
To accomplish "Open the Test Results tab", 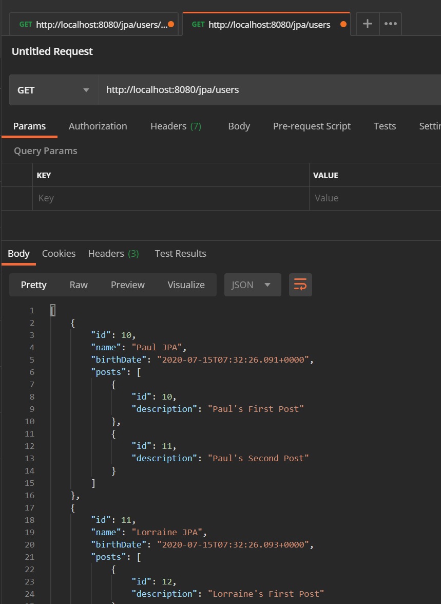I will [x=180, y=254].
